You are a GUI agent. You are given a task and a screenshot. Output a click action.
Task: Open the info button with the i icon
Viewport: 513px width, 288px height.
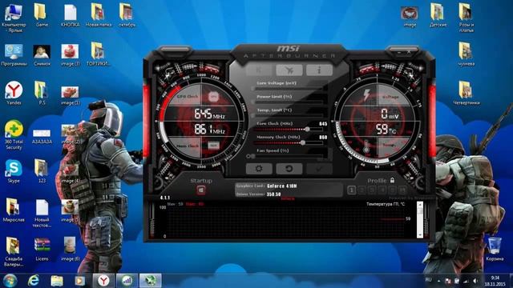pos(319,70)
